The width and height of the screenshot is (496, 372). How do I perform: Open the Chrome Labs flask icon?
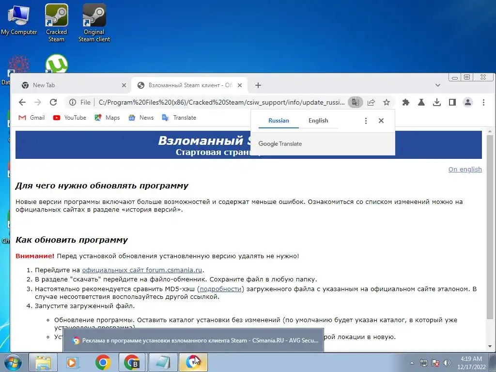(x=421, y=102)
